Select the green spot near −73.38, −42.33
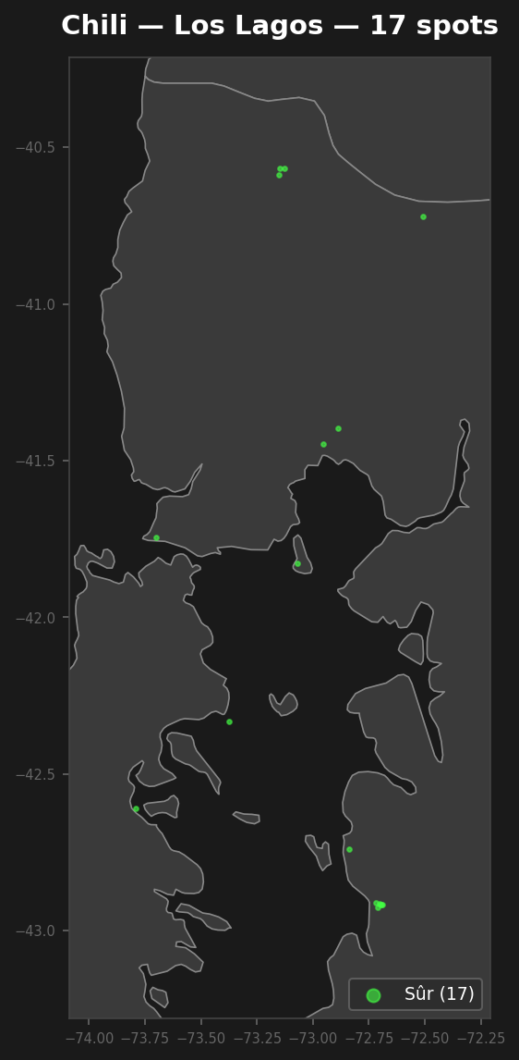519x1060 pixels. pyautogui.click(x=229, y=722)
